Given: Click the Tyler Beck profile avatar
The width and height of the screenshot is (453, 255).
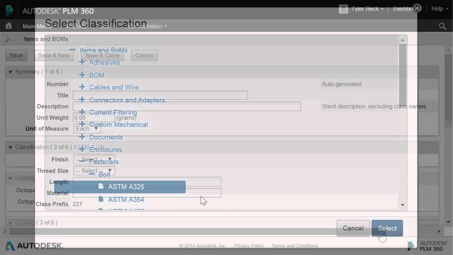Looking at the screenshot, I should coord(343,9).
